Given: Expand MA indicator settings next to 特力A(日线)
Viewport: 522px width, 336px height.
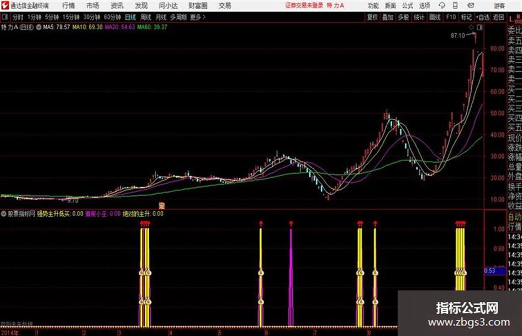Looking at the screenshot, I should tap(39, 27).
